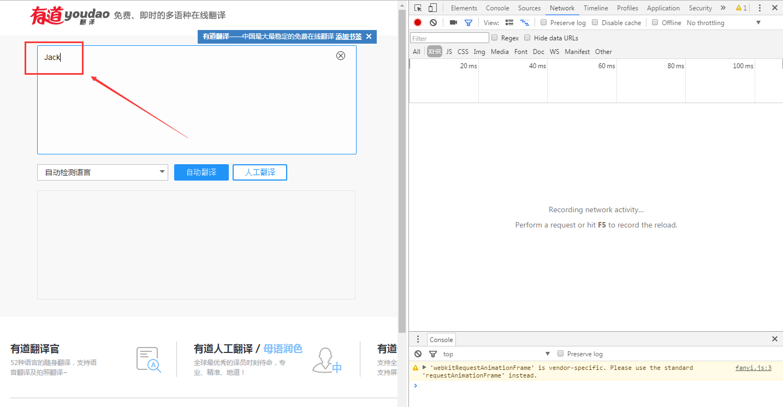
Task: Open the Security tab
Action: point(700,8)
